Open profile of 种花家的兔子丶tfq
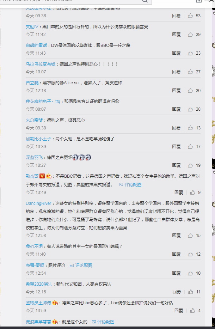This screenshot has height=329, width=215. [43, 102]
